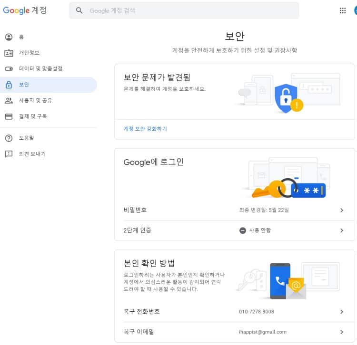Click the 의견 보내기 feedback icon

tap(9, 154)
